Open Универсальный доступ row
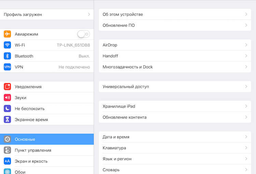This screenshot has width=256, height=174. coord(175,87)
